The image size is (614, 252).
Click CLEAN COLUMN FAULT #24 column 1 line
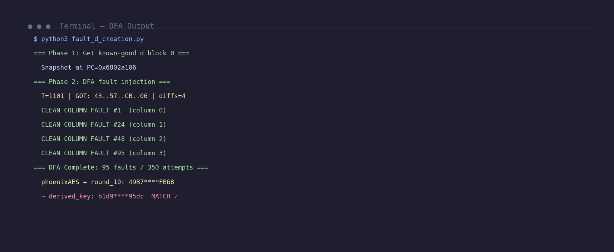tap(104, 125)
